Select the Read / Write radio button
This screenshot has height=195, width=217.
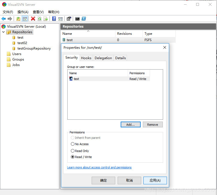[x=73, y=157]
